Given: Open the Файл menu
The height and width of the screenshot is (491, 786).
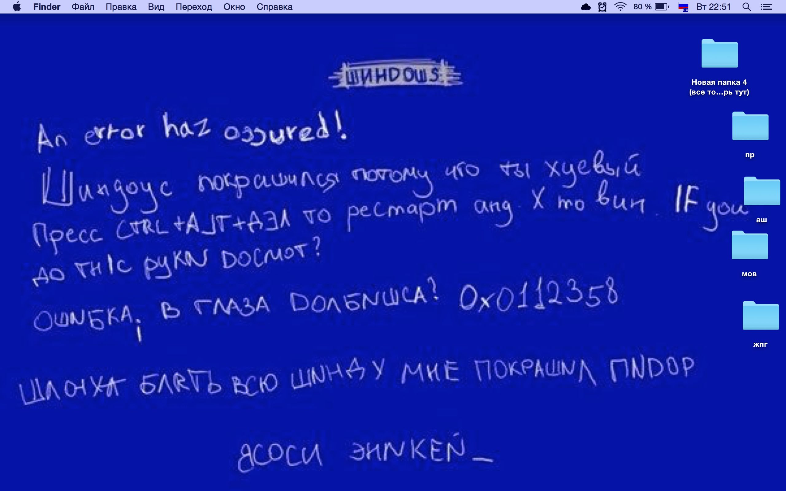Looking at the screenshot, I should tap(83, 7).
